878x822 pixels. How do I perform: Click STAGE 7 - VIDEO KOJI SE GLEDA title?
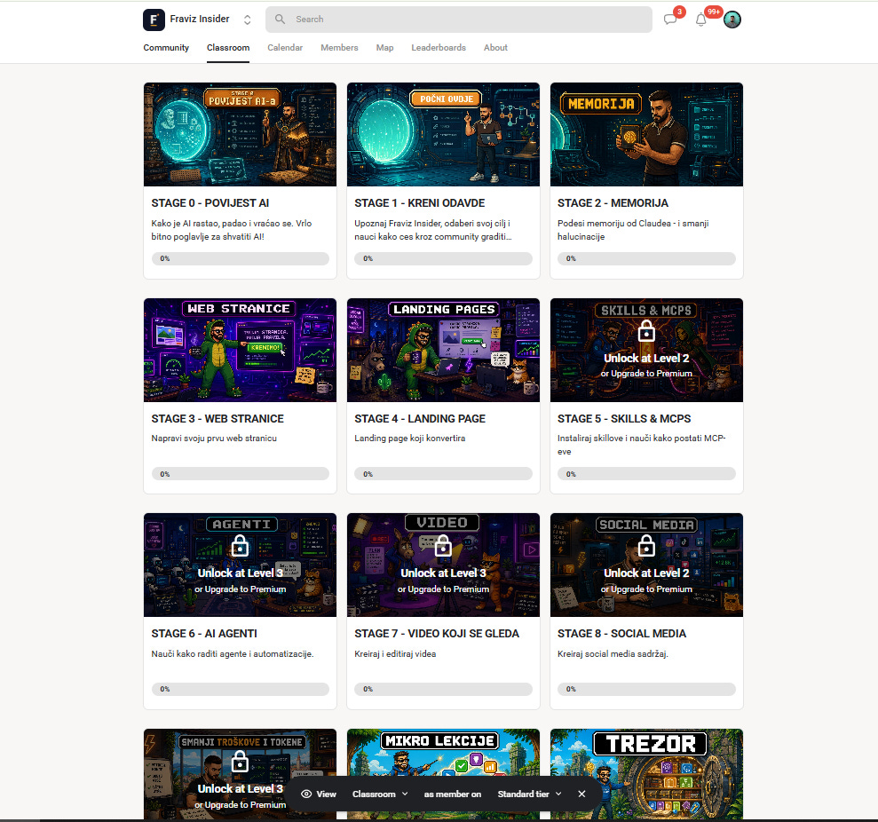point(437,633)
